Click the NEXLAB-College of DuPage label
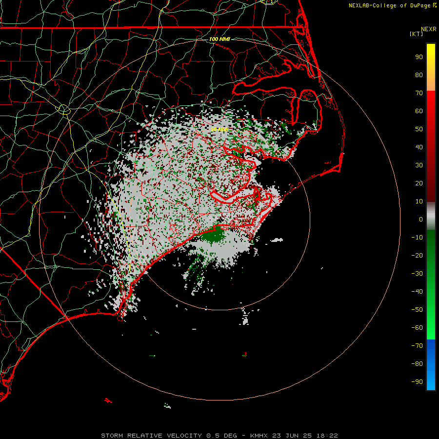Viewport: 439px width, 439px height. (392, 5)
